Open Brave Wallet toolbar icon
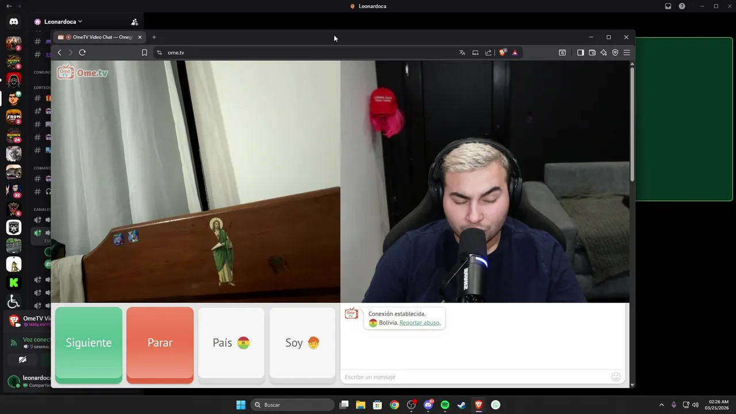736x414 pixels. point(592,52)
